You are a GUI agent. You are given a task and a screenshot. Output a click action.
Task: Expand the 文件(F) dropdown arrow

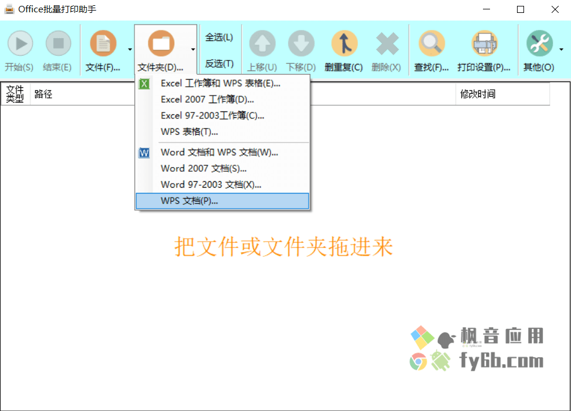point(130,49)
